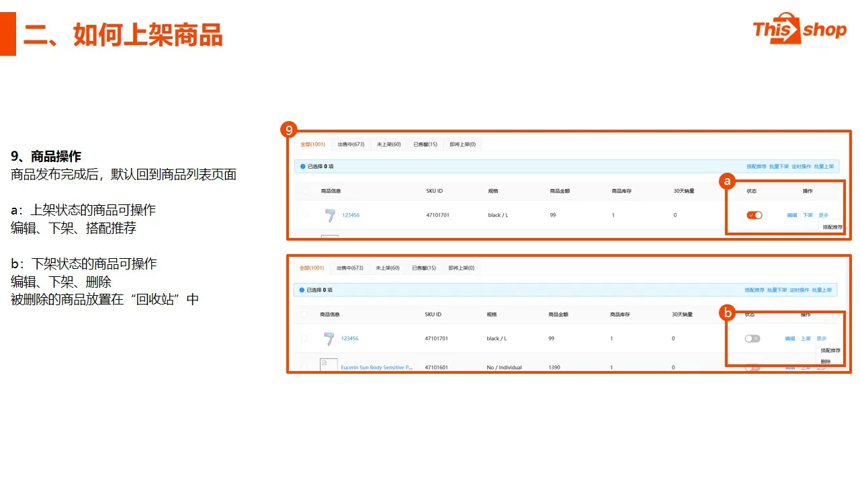Viewport: 860px width, 484px height.
Task: Turn off the orange status switch in panel a
Action: click(x=755, y=215)
